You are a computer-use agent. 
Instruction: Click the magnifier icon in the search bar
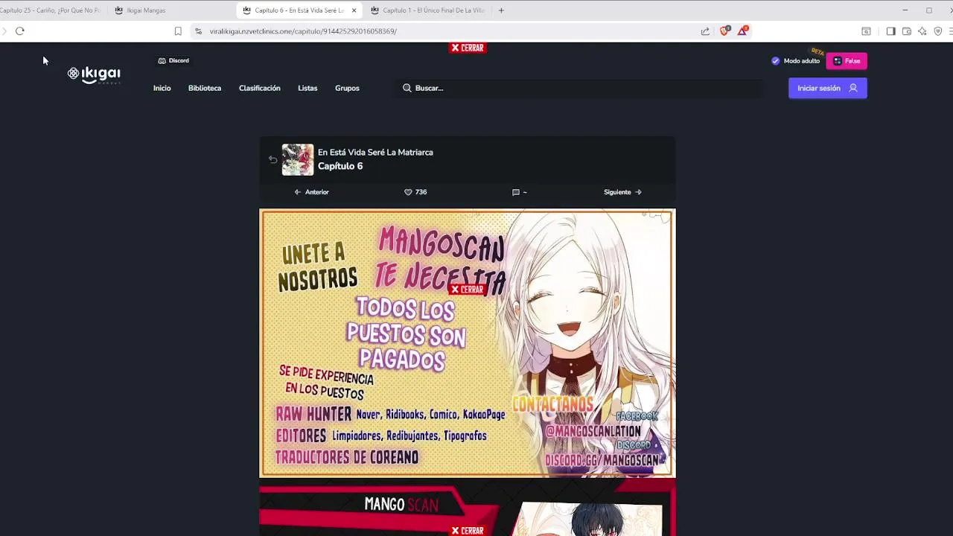(407, 88)
